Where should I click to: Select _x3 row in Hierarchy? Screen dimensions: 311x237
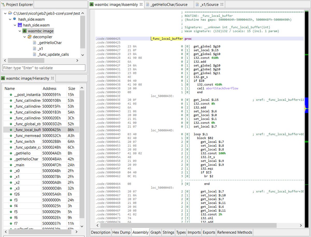[x=41, y=188]
